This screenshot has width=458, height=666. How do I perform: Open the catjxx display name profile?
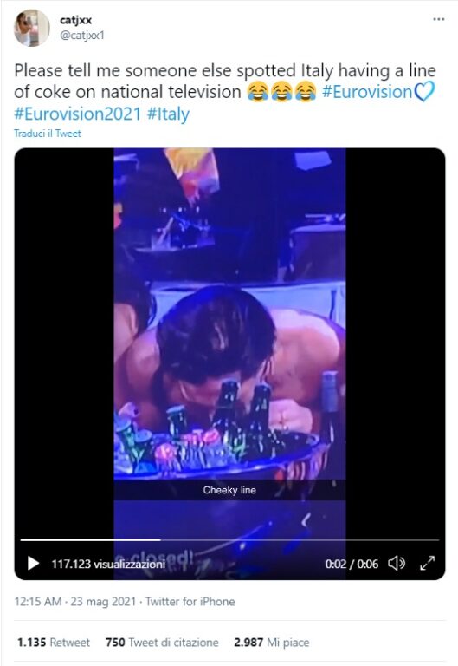75,20
